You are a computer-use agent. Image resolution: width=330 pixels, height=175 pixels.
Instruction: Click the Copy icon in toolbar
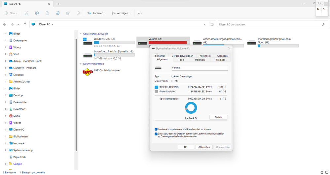coord(37,13)
